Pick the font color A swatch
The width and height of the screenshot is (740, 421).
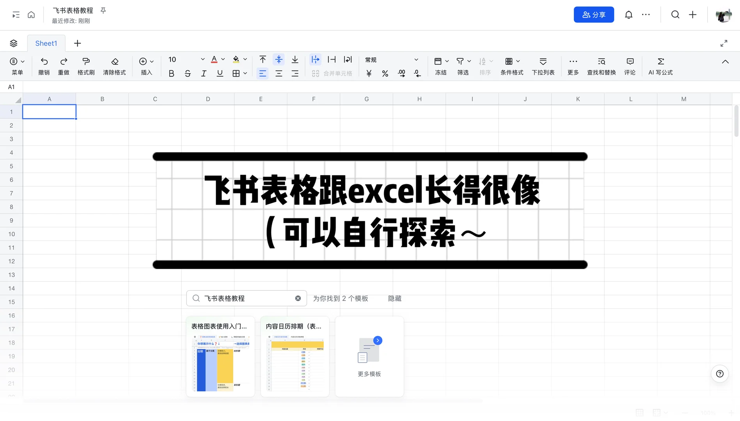pos(214,59)
